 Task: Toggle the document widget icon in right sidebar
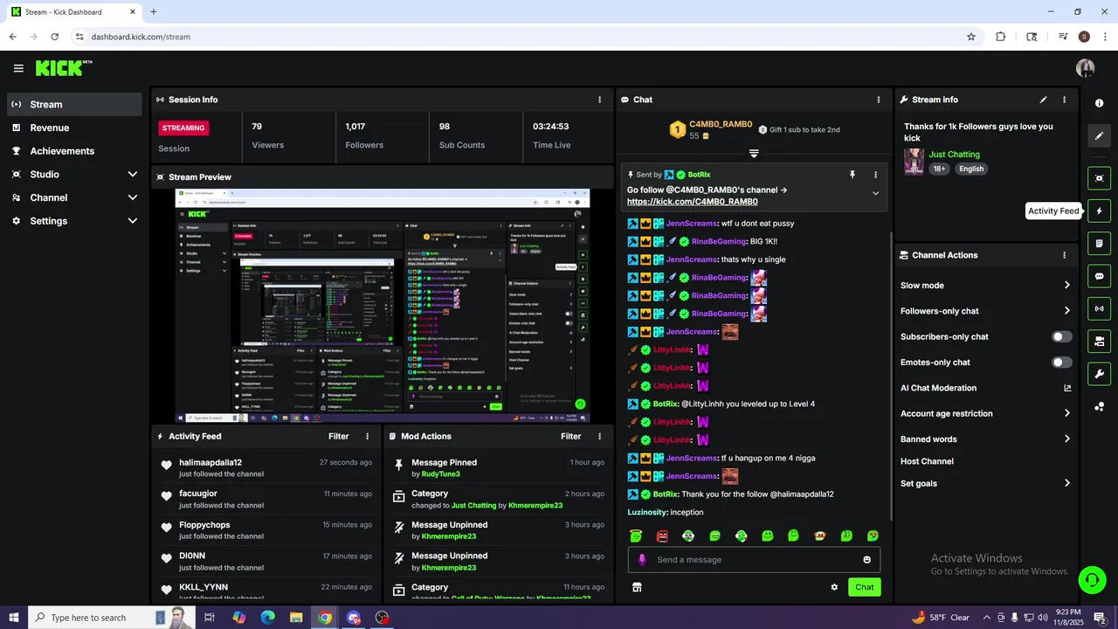[1099, 243]
